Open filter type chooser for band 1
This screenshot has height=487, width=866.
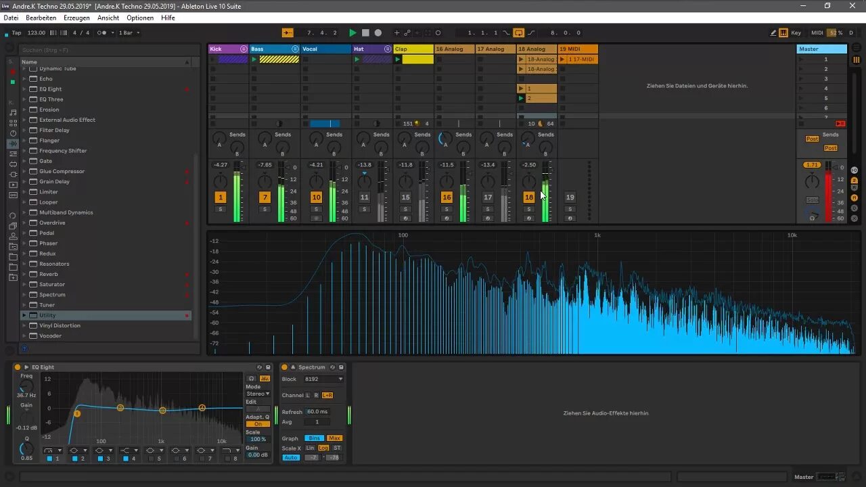tap(52, 450)
